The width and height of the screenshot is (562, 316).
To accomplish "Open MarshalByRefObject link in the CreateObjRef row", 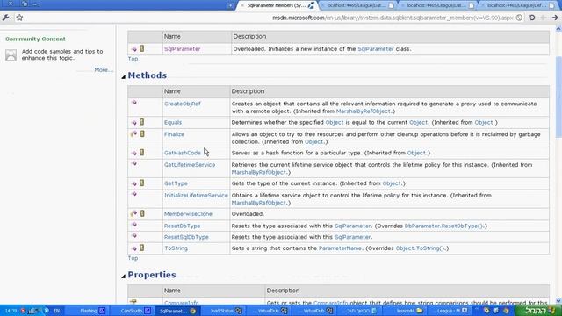I will click(363, 111).
